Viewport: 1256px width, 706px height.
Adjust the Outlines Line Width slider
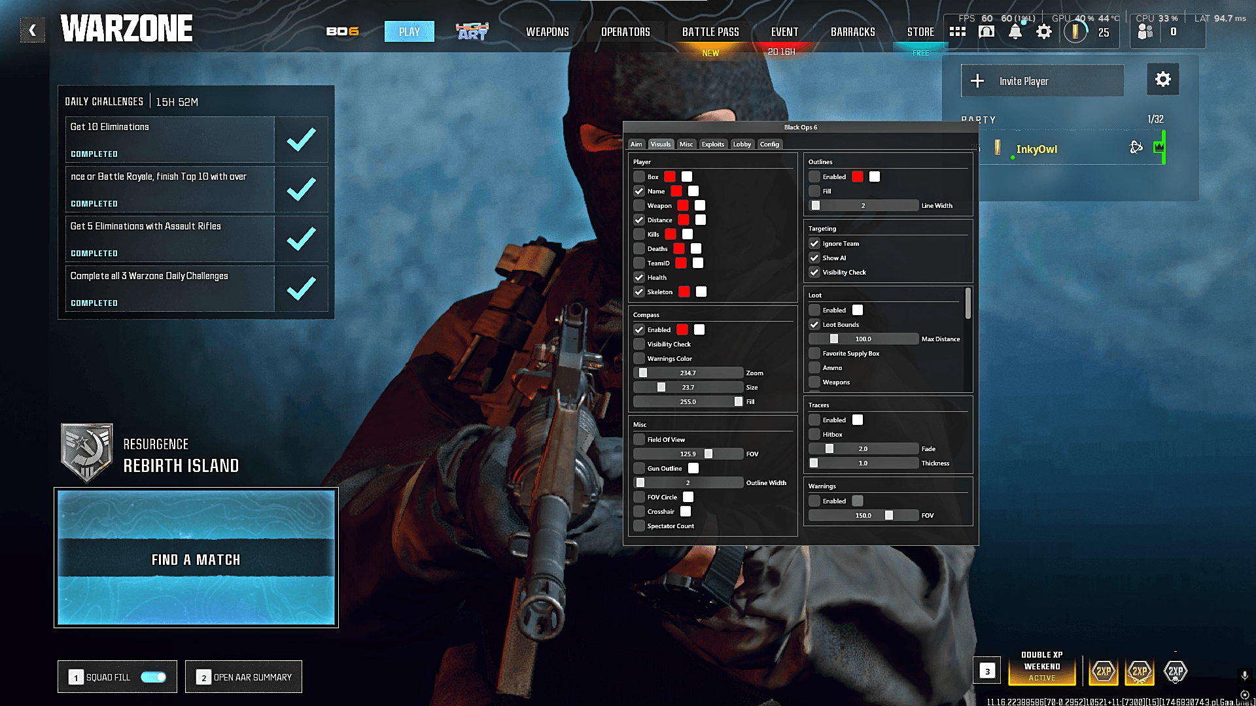pos(863,205)
